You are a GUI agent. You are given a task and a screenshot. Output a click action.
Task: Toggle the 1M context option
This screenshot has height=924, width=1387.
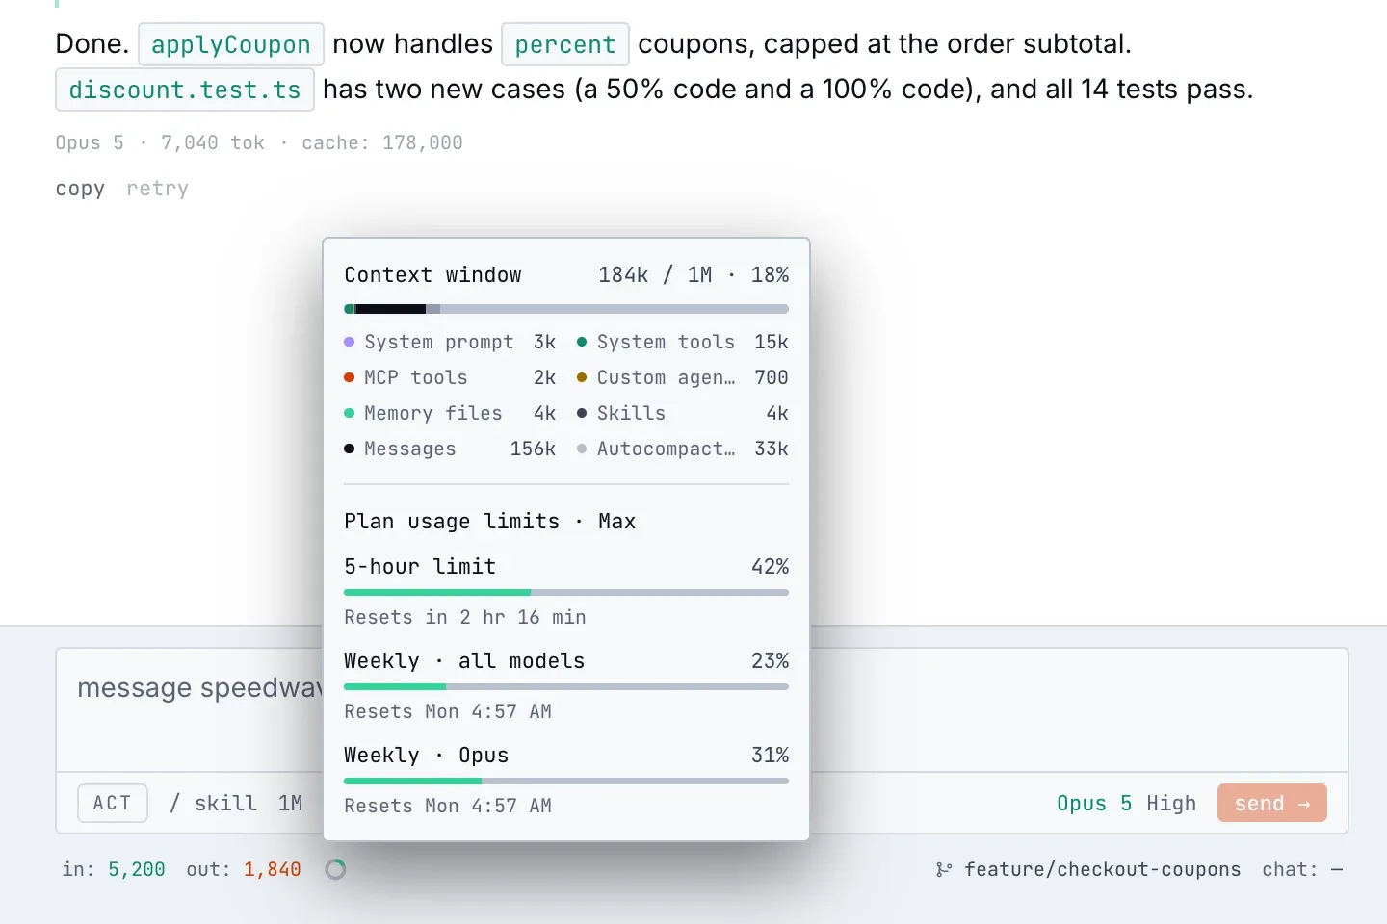click(x=291, y=803)
